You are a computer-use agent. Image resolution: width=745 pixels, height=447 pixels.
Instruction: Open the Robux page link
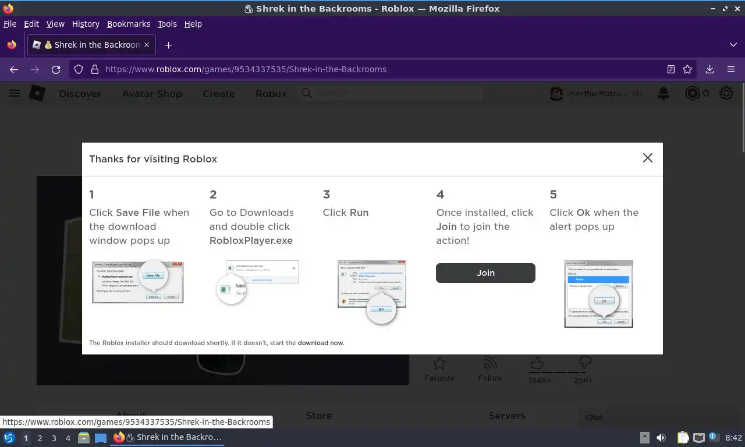tap(271, 94)
